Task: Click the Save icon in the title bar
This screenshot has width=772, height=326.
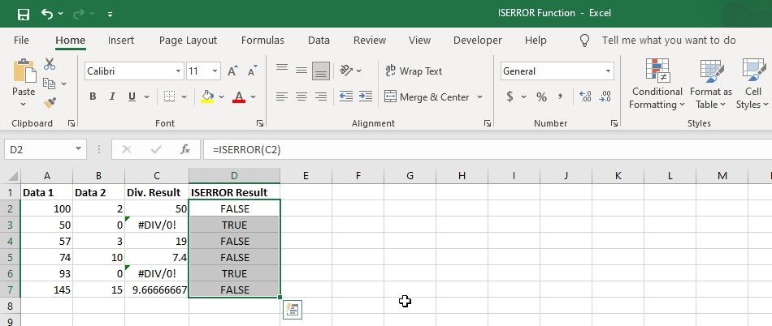Action: pos(23,15)
